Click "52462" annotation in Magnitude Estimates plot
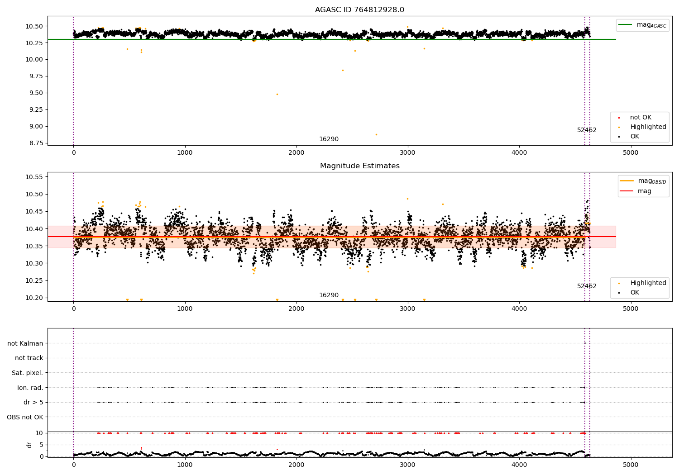679x475 pixels. tap(587, 286)
